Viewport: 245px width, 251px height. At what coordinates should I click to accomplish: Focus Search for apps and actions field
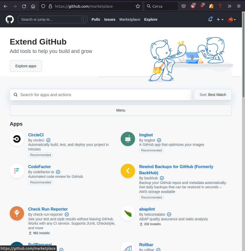[101, 95]
